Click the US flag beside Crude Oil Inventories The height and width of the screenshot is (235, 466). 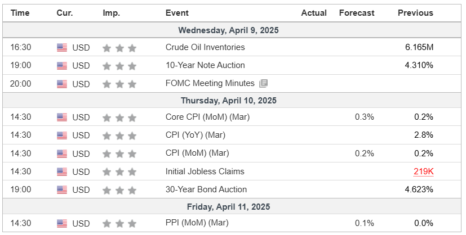point(62,48)
